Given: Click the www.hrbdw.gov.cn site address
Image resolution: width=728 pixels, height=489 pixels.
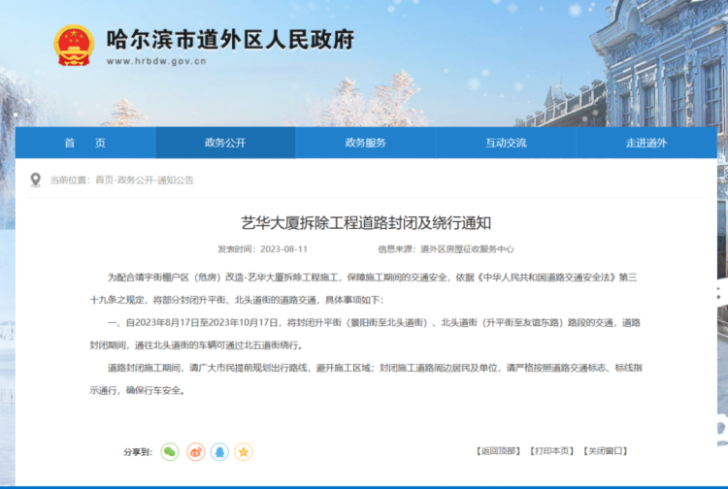Looking at the screenshot, I should pyautogui.click(x=156, y=61).
